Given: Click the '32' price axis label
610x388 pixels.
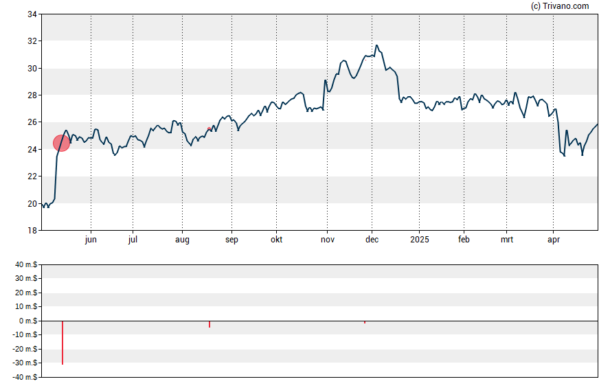Looking at the screenshot, I should tap(32, 41).
